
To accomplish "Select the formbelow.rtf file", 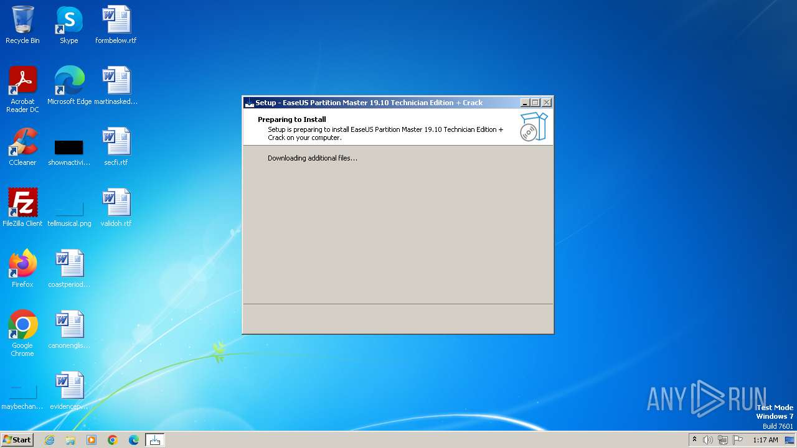I will (116, 25).
